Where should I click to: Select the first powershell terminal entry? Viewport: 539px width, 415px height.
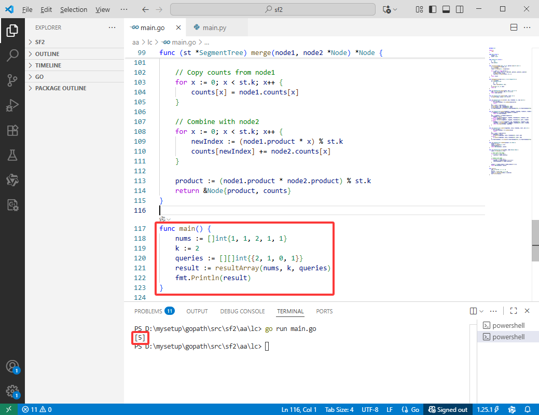pos(508,325)
